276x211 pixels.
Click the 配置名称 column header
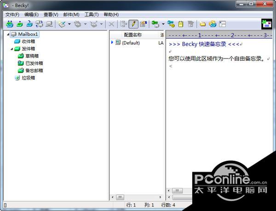tap(133, 35)
